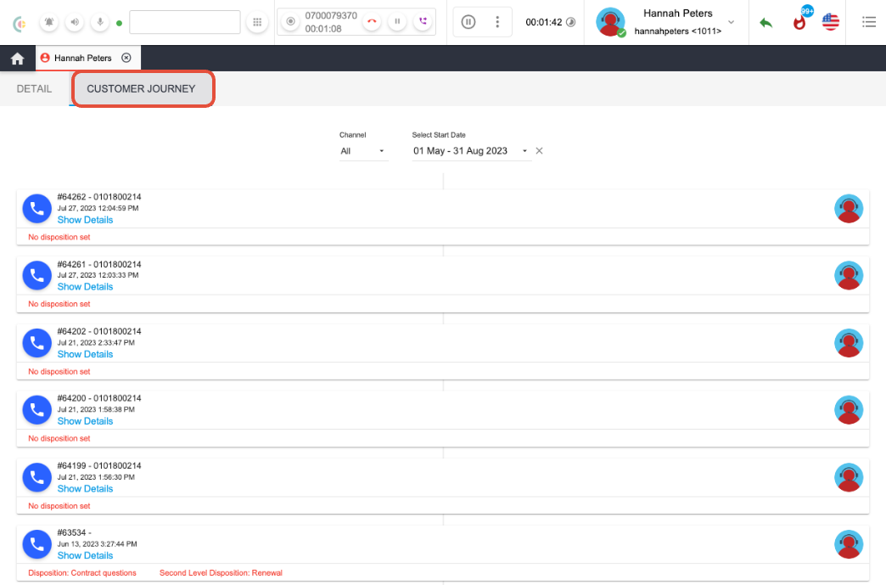The height and width of the screenshot is (585, 886).
Task: Hang up the active call
Action: click(x=372, y=21)
